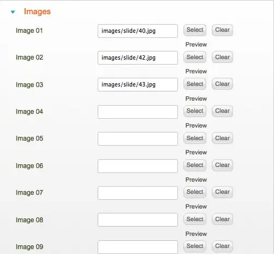Click Select button for Image 02
The width and height of the screenshot is (274, 254).
click(x=195, y=57)
